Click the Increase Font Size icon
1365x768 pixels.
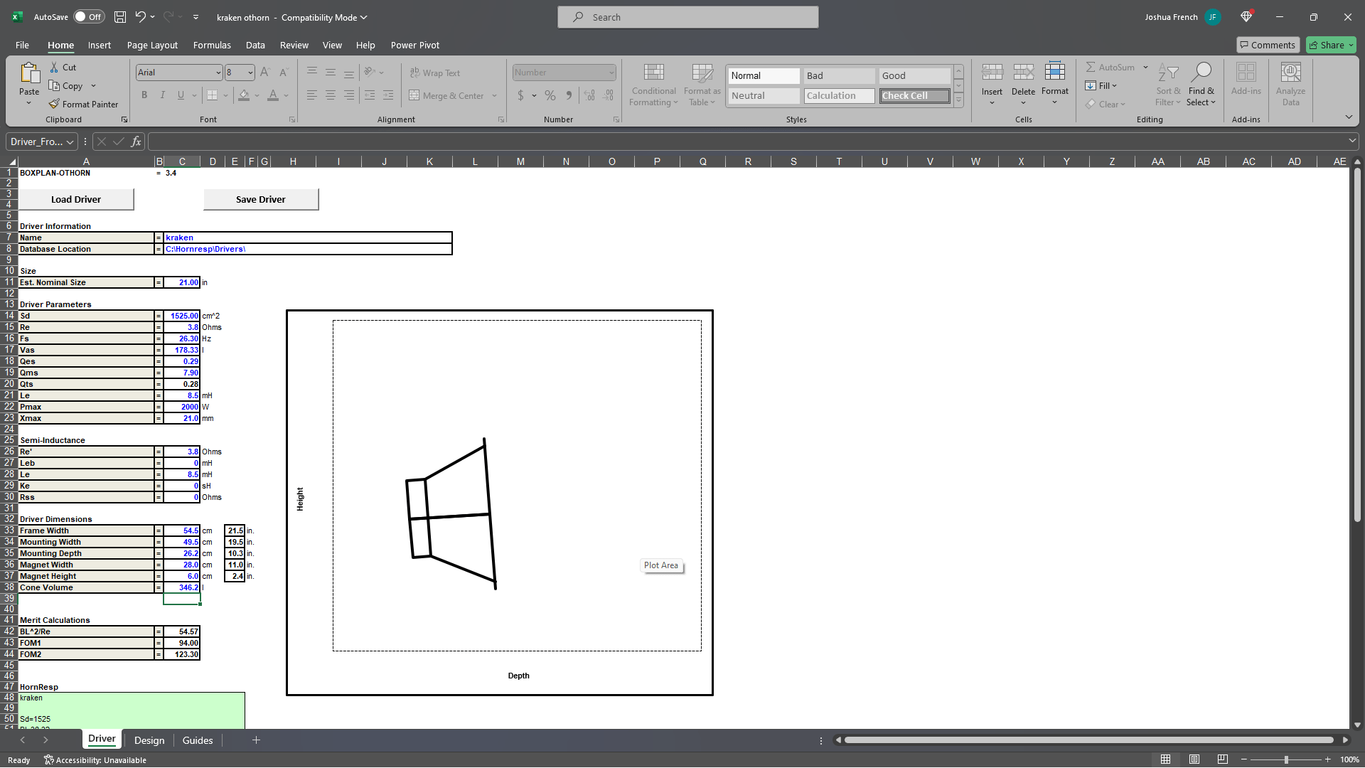pos(265,73)
